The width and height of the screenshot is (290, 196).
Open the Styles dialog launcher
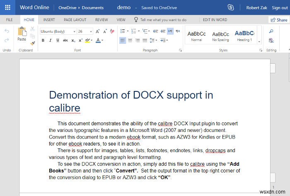261,50
